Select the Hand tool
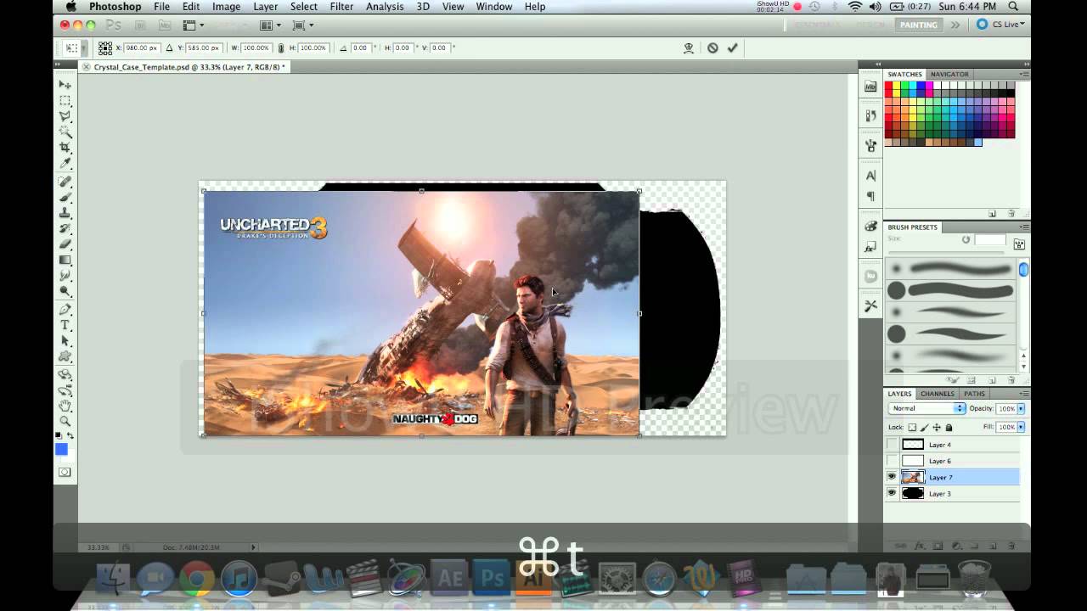This screenshot has height=611, width=1087. (x=65, y=406)
